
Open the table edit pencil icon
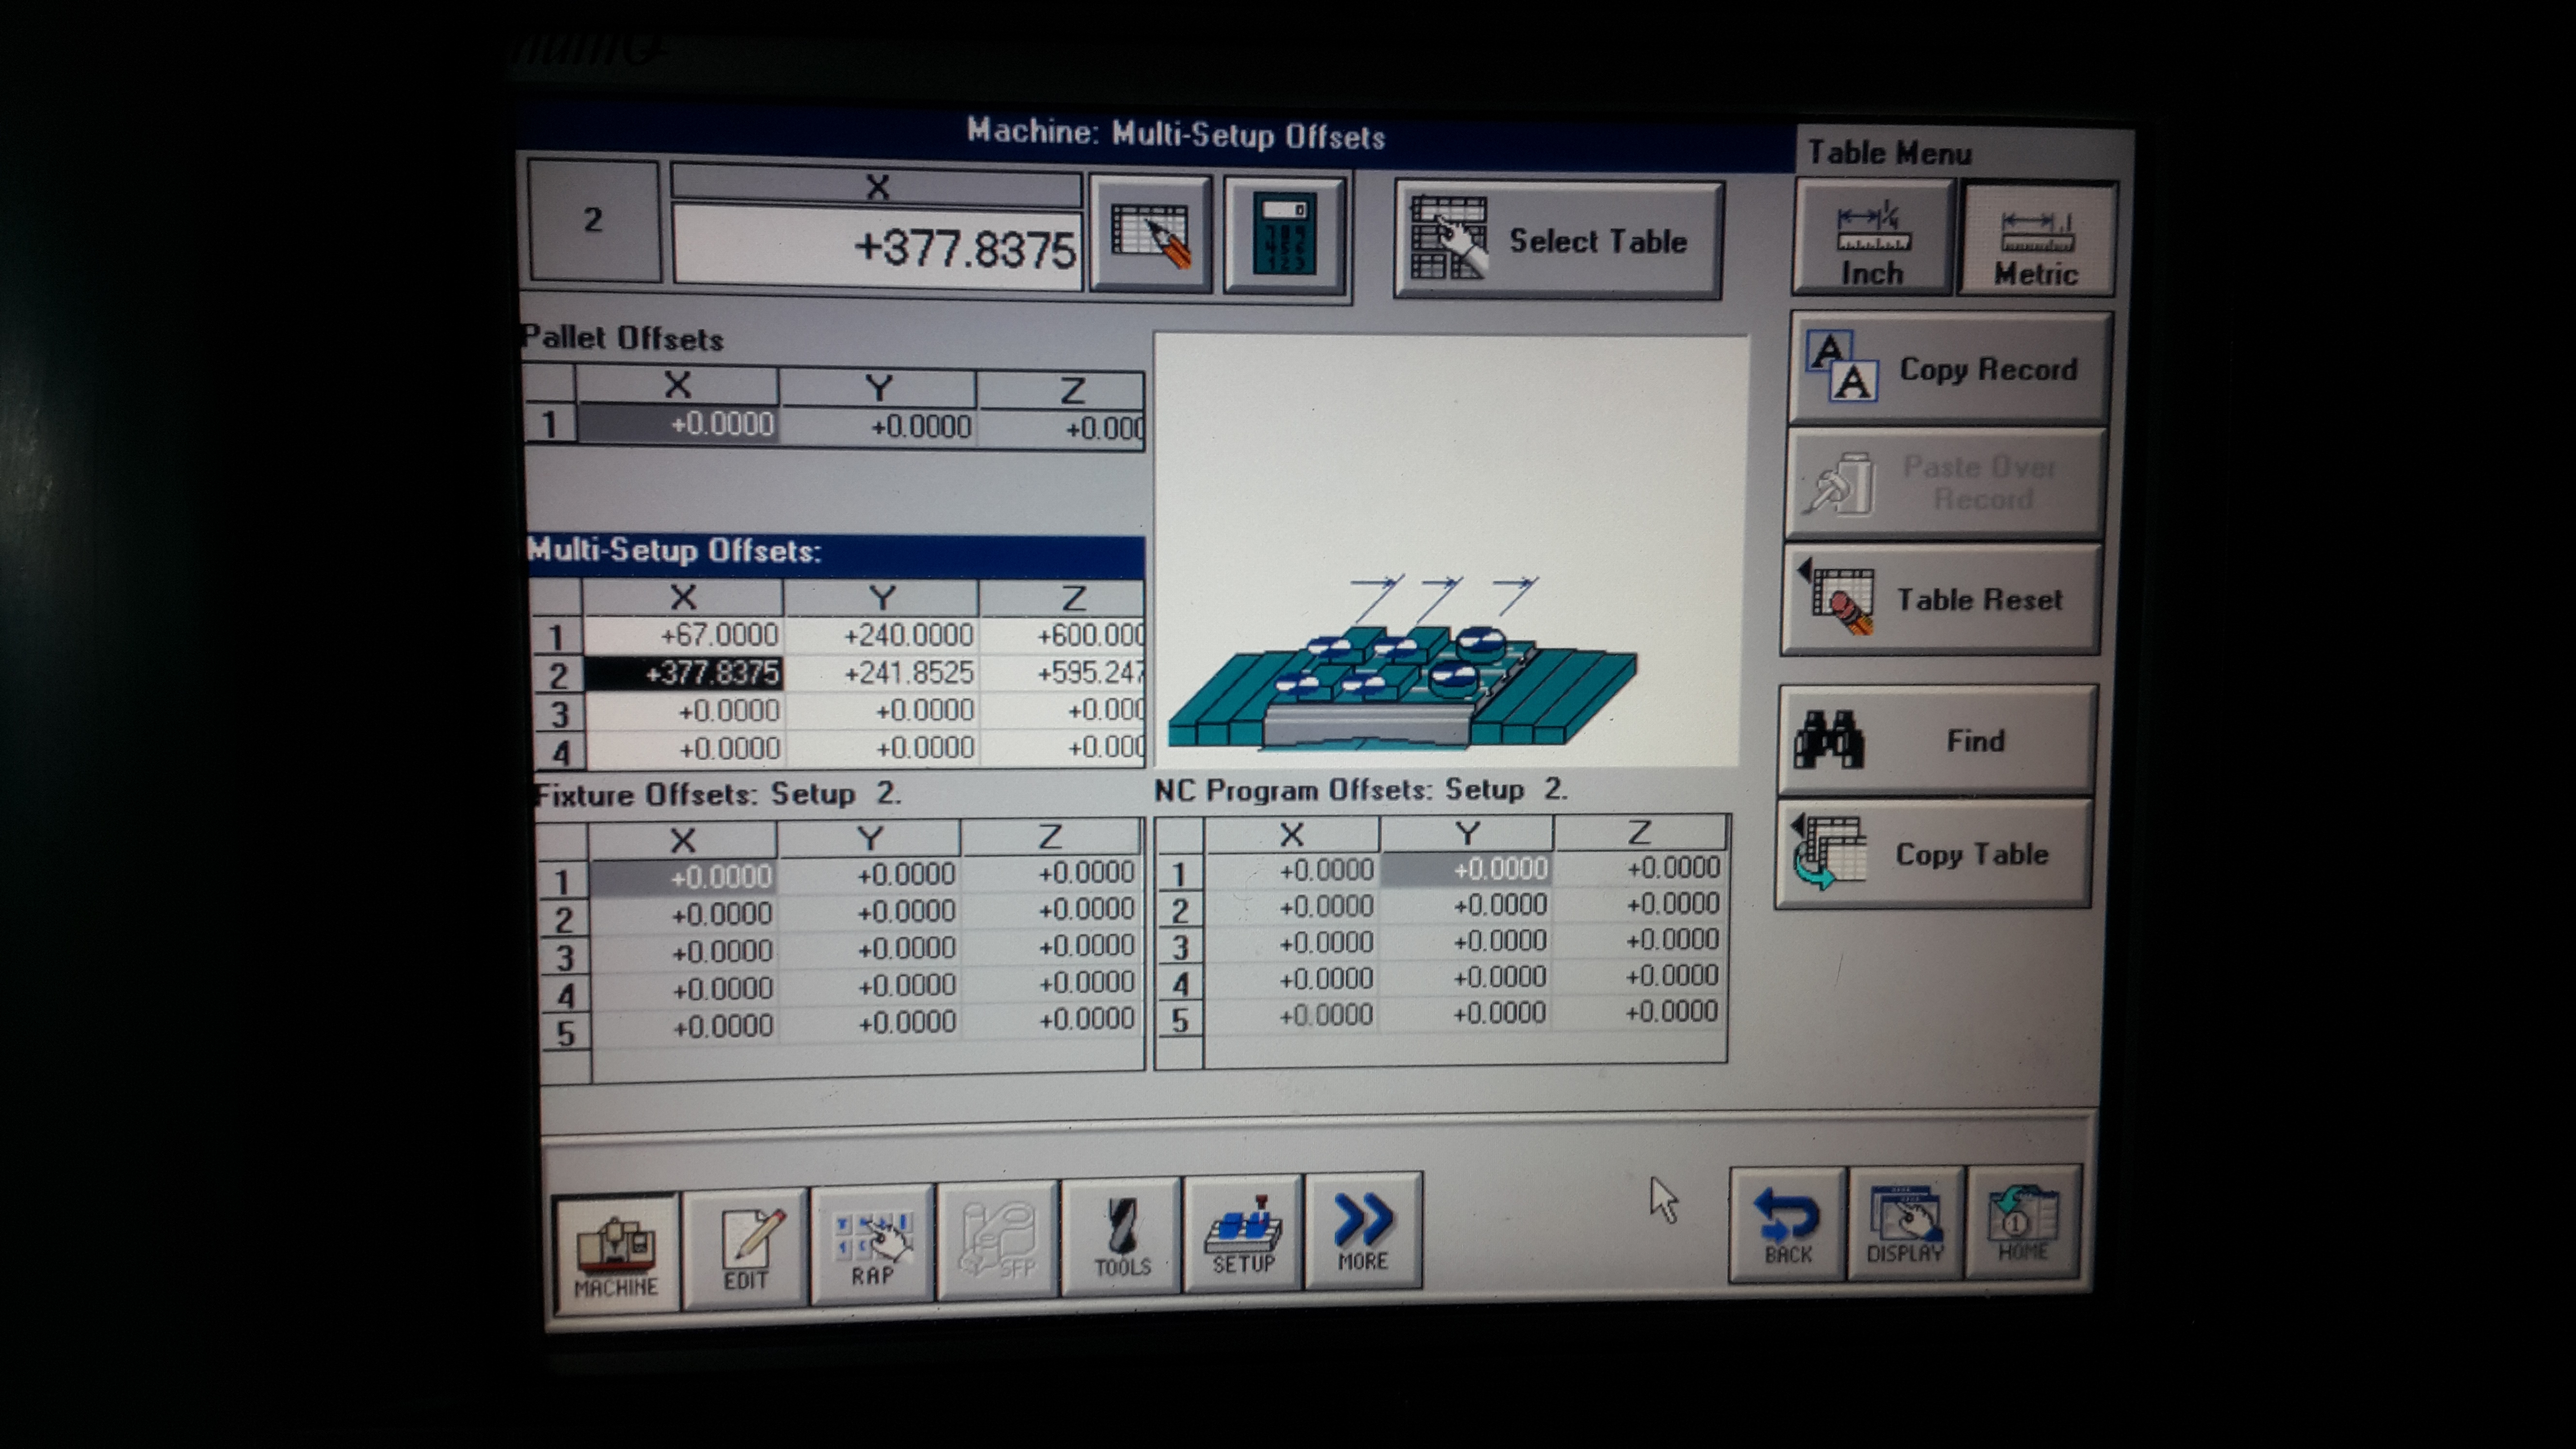[x=1150, y=236]
